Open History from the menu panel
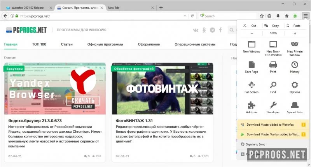Screen dimensions: 311x167 coord(295,67)
